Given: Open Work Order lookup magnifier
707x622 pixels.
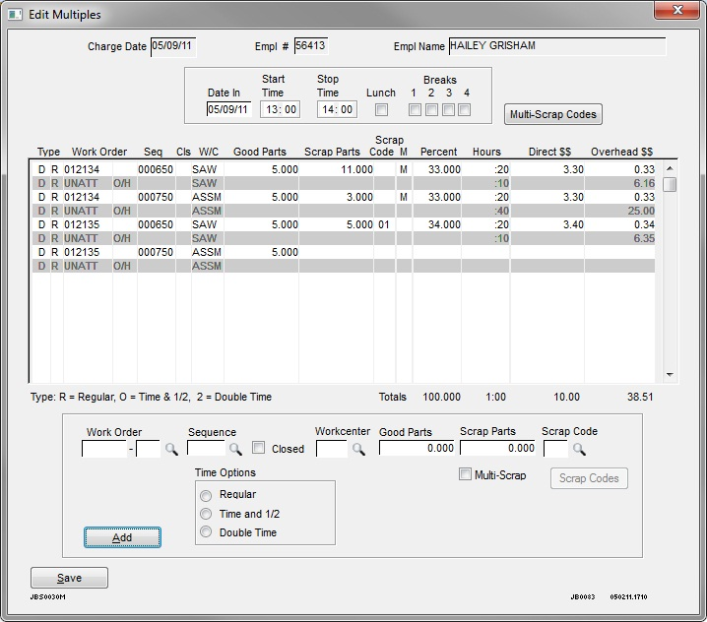Looking at the screenshot, I should click(x=171, y=449).
